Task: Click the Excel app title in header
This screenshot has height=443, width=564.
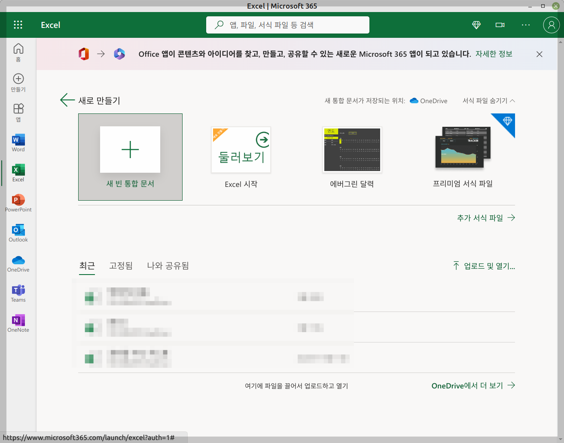Action: (51, 25)
